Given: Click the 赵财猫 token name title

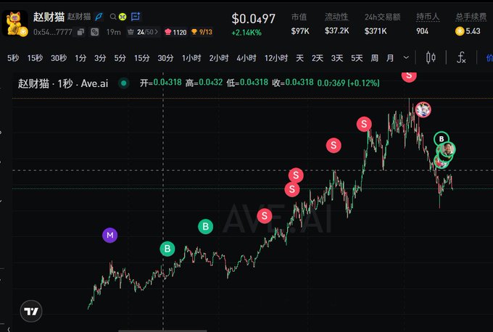Looking at the screenshot, I should 49,17.
